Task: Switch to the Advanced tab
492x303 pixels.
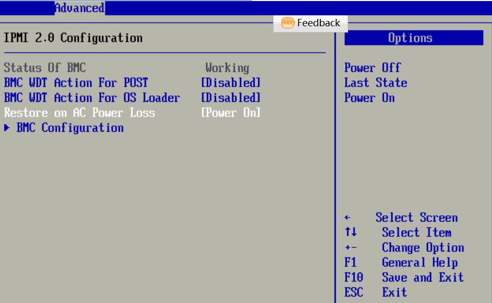Action: [79, 8]
